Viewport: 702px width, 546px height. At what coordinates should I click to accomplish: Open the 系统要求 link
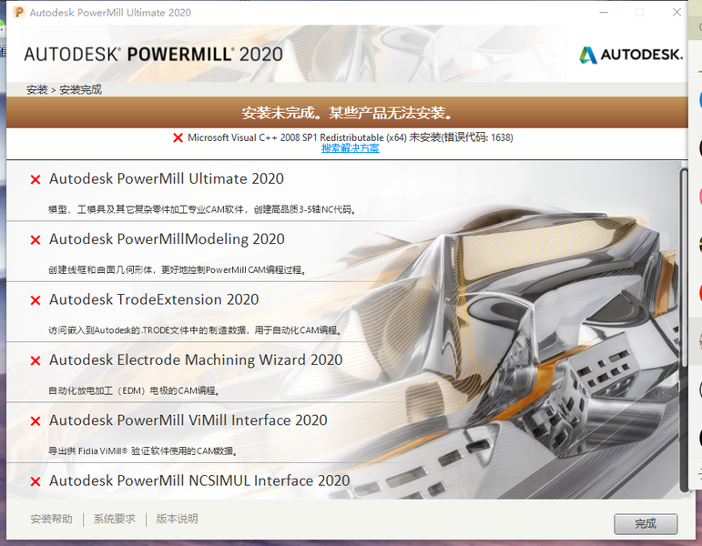click(114, 519)
